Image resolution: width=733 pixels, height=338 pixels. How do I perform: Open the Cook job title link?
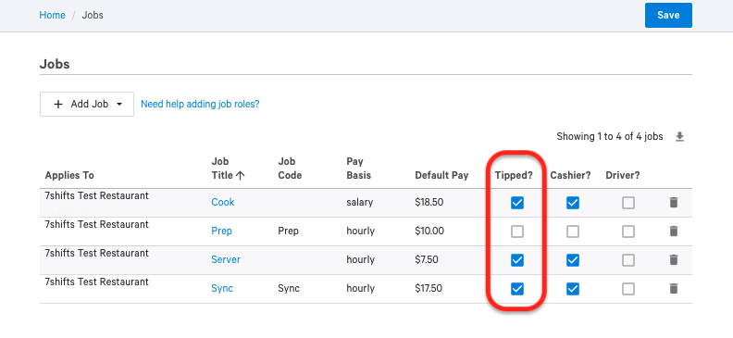point(223,202)
